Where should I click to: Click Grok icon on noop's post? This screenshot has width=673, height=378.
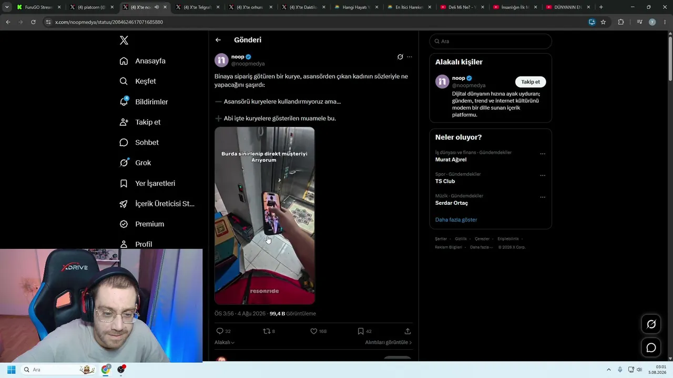click(400, 57)
